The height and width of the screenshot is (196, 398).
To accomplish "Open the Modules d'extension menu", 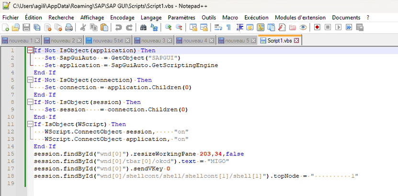I will [300, 18].
